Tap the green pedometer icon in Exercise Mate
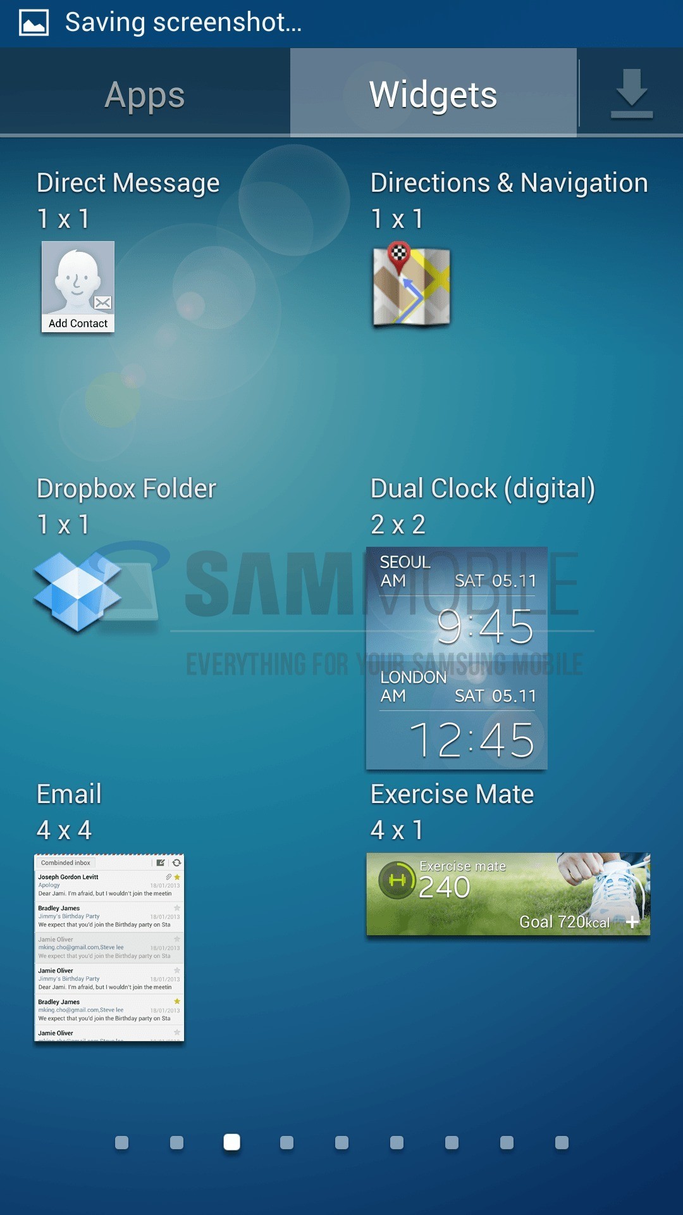Viewport: 683px width, 1215px height. tap(397, 880)
